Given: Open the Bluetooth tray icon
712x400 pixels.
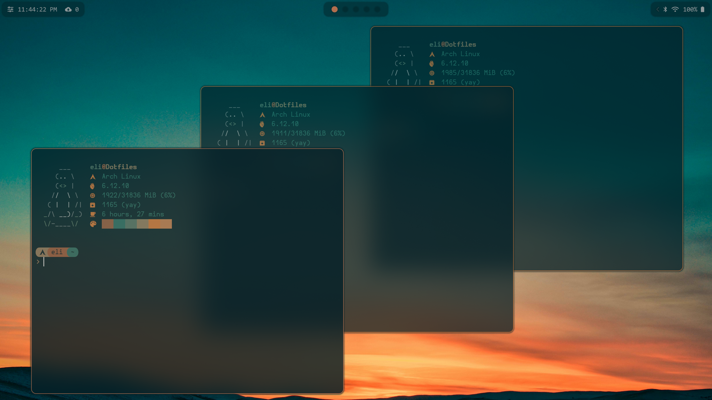Looking at the screenshot, I should click(x=665, y=9).
